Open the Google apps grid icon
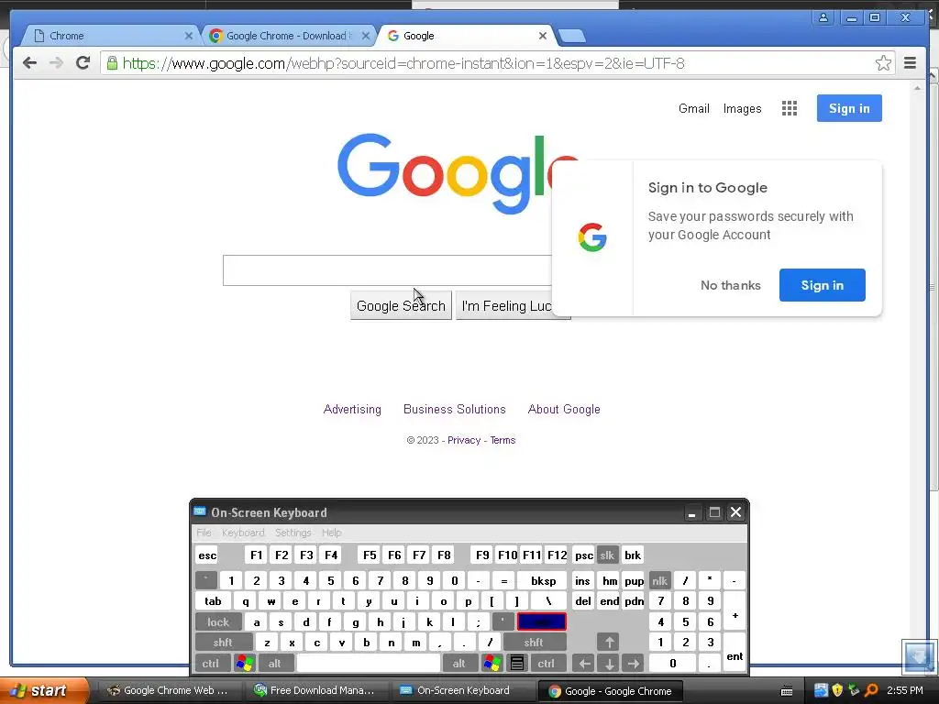This screenshot has height=704, width=939. pyautogui.click(x=790, y=108)
